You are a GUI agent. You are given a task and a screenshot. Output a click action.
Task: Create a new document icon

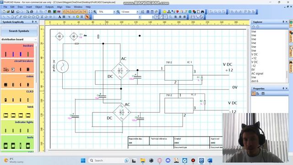pyautogui.click(x=4, y=11)
